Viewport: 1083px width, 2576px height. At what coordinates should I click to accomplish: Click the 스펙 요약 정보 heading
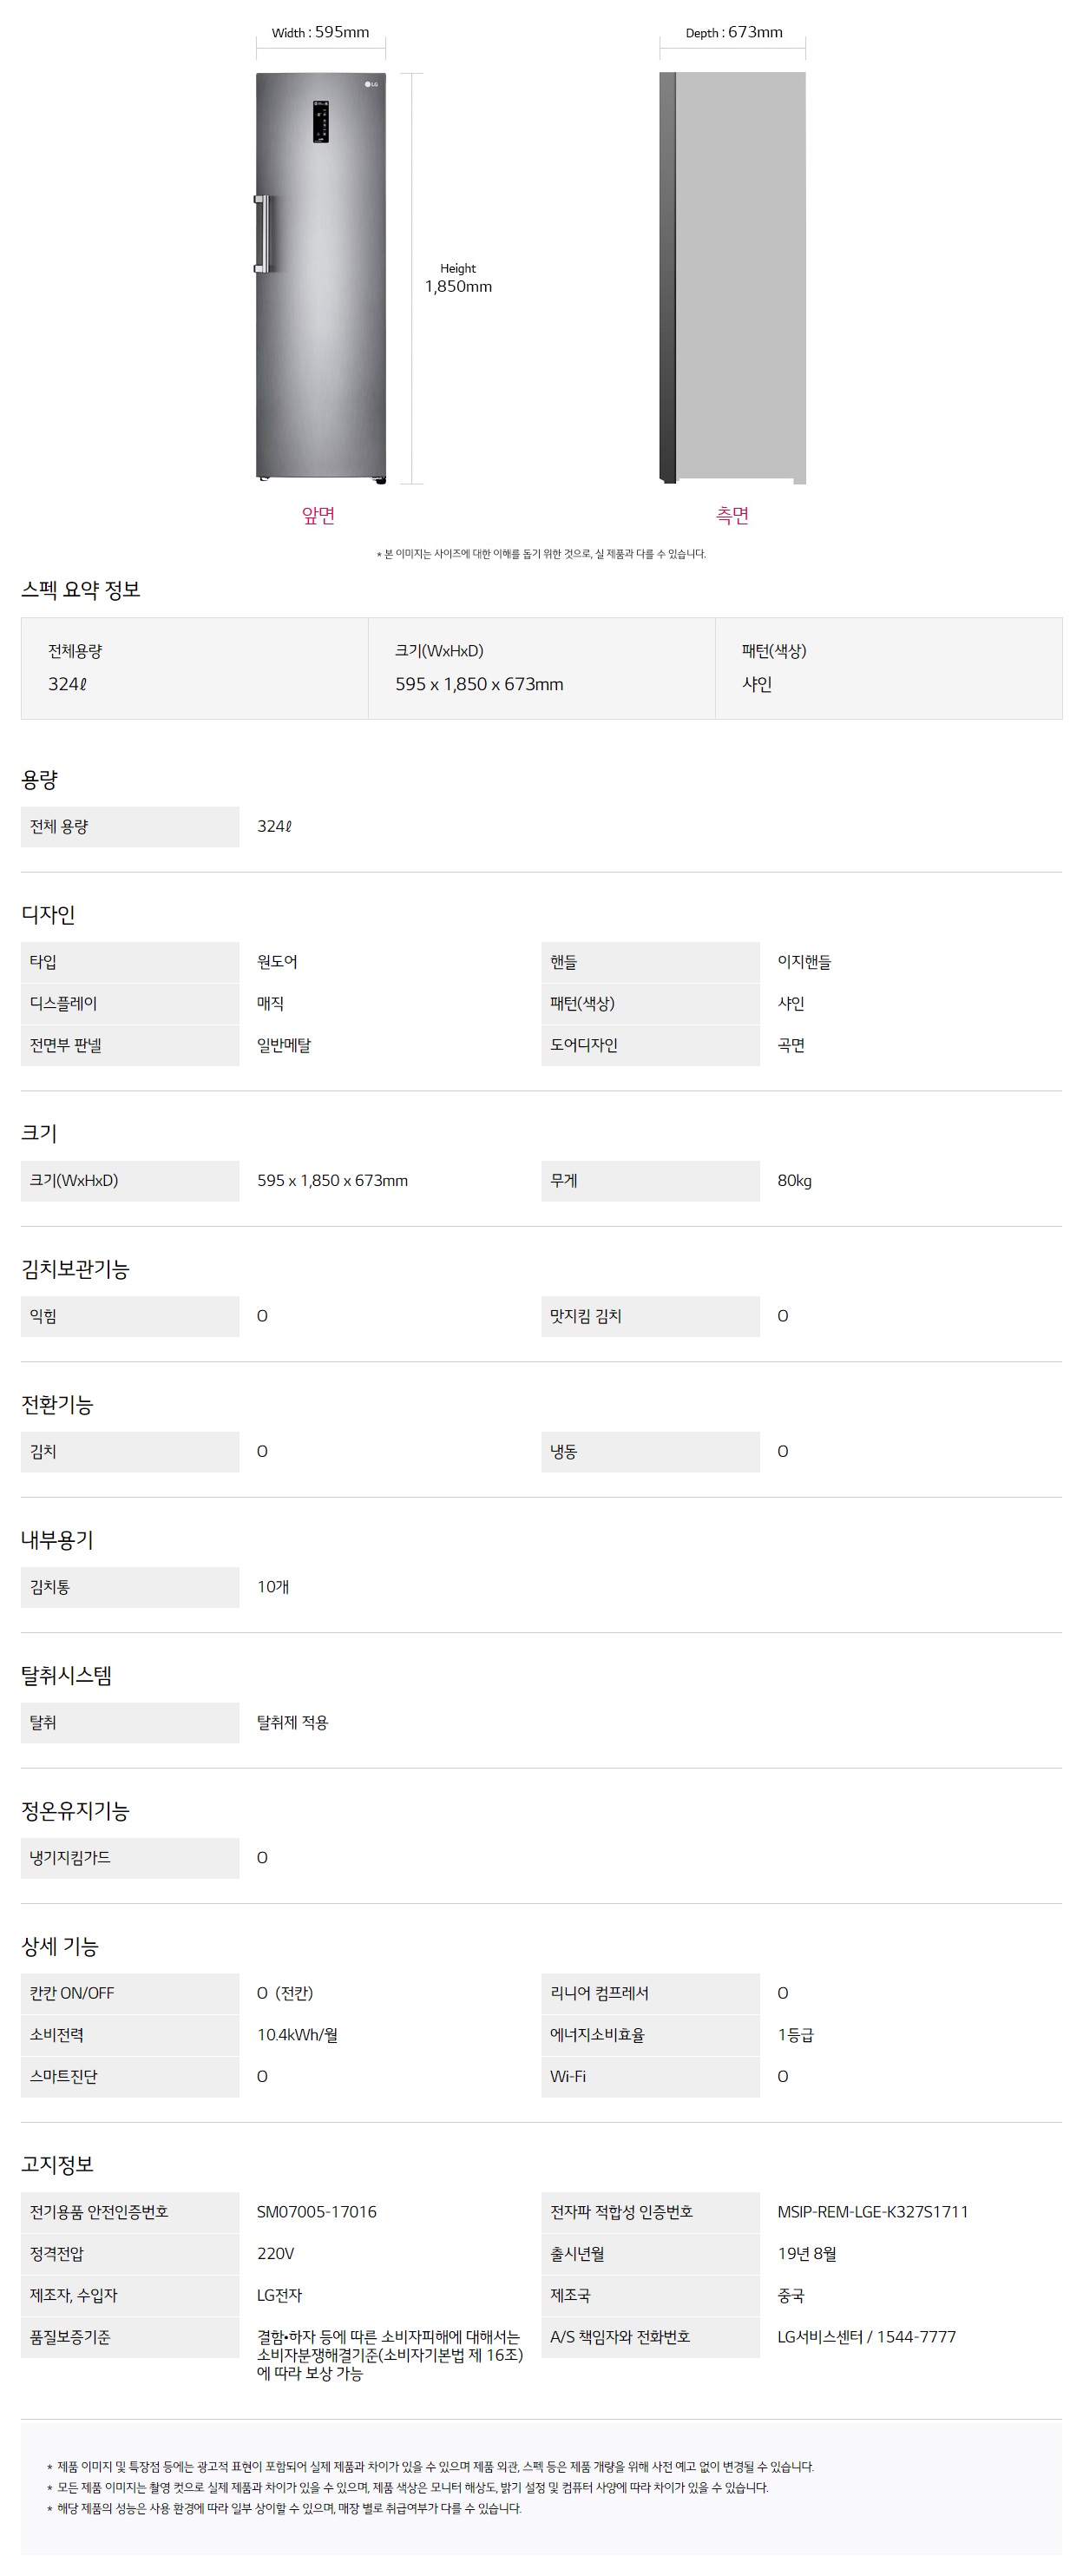tap(81, 590)
